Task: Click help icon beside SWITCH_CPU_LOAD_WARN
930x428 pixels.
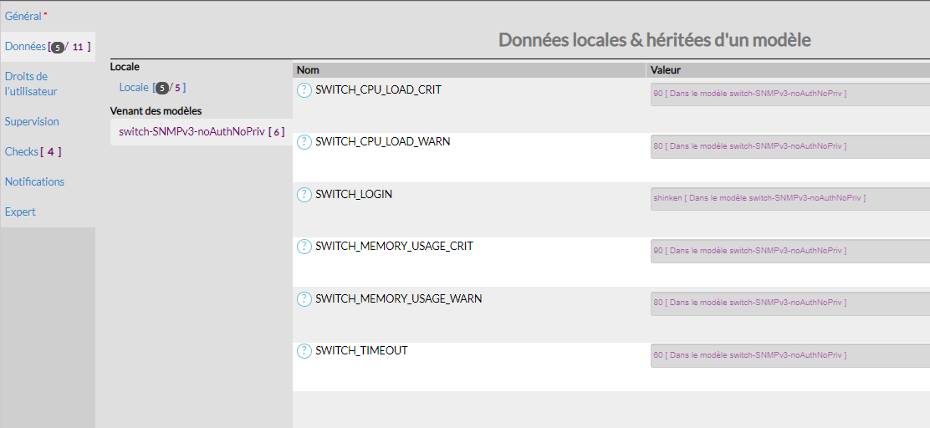Action: tap(304, 142)
